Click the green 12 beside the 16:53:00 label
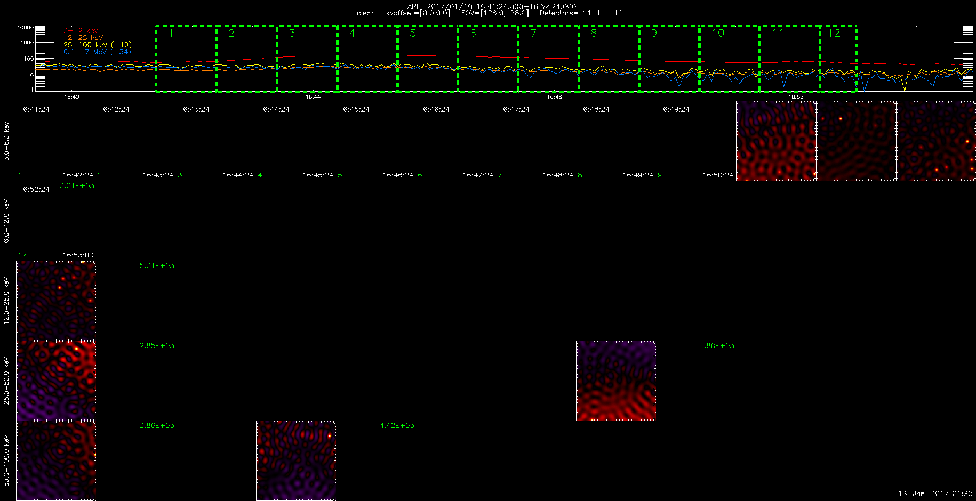Screen dimensions: 976x501 pos(22,255)
